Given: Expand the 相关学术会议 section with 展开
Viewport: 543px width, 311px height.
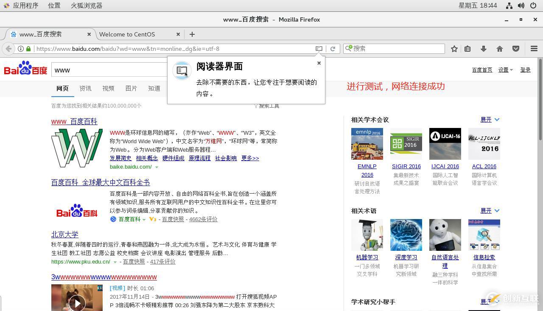Looking at the screenshot, I should pyautogui.click(x=490, y=120).
